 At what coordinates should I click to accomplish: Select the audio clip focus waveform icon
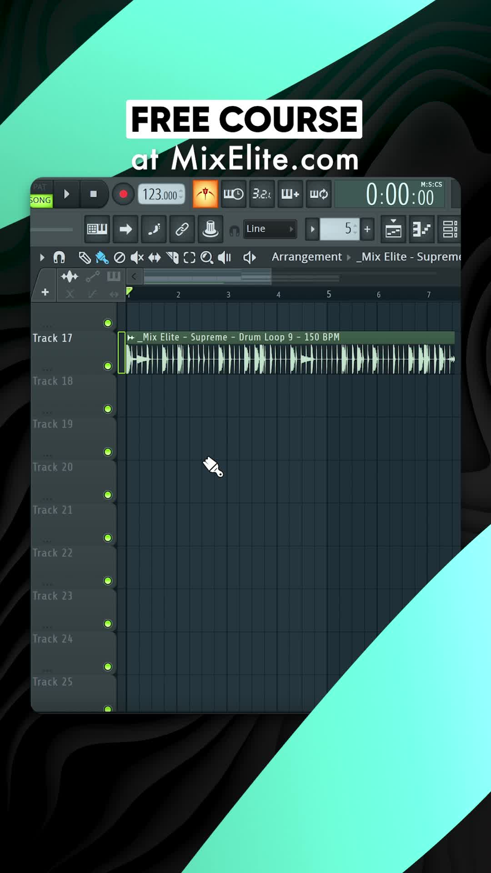(70, 276)
